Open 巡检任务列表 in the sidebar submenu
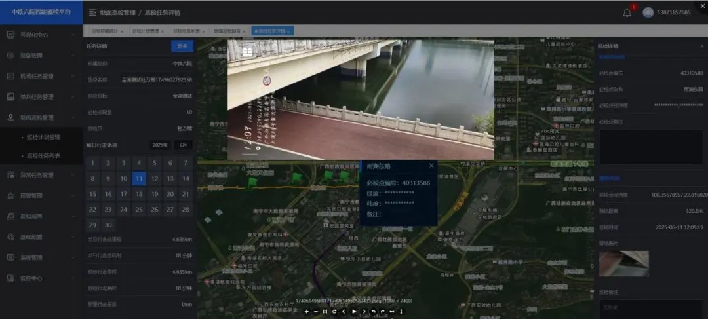This screenshot has height=319, width=708. click(x=43, y=155)
